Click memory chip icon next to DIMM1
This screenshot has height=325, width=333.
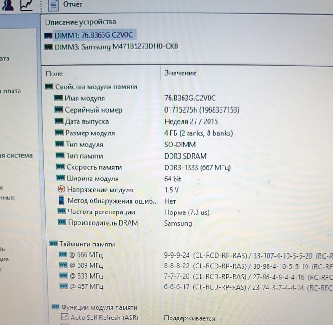pos(48,35)
